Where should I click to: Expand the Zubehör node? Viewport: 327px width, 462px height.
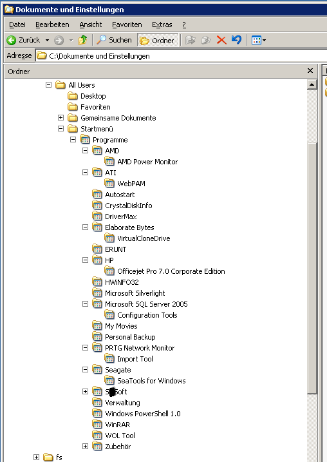(x=85, y=446)
